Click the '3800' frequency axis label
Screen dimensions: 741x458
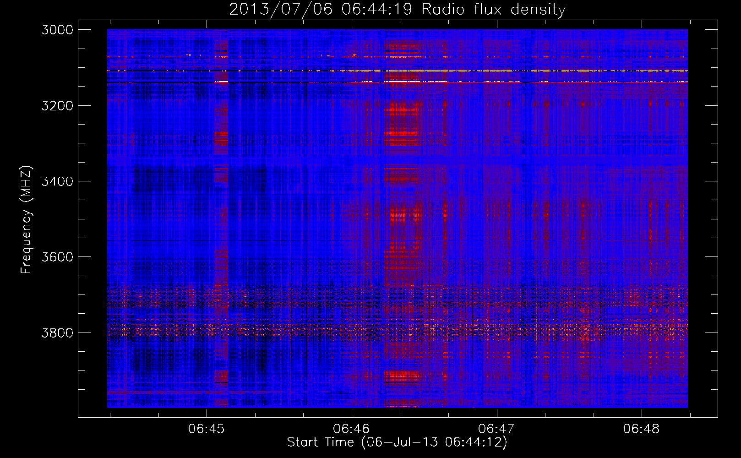57,333
